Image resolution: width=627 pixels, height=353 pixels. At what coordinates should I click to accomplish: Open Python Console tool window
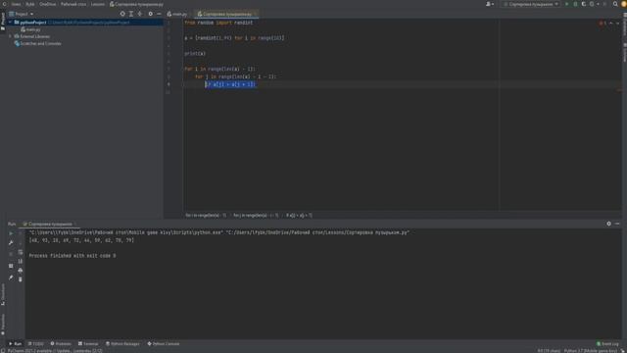[164, 344]
